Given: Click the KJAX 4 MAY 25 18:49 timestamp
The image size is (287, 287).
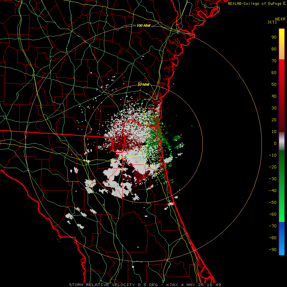Looking at the screenshot, I should 194,285.
